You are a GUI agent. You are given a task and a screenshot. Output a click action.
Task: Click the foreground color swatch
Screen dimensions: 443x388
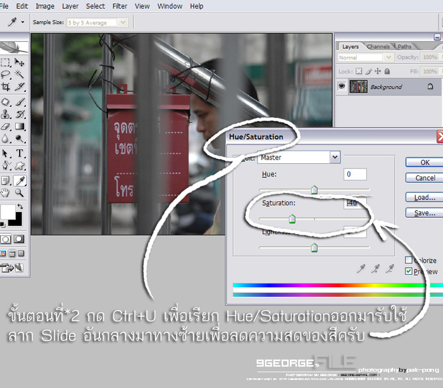(7, 211)
